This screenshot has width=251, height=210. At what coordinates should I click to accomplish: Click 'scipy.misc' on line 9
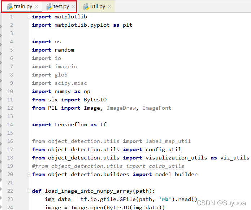point(71,83)
